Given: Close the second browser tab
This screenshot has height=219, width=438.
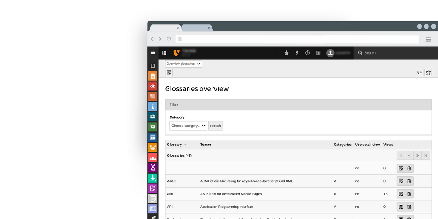Looking at the screenshot, I should (x=209, y=28).
